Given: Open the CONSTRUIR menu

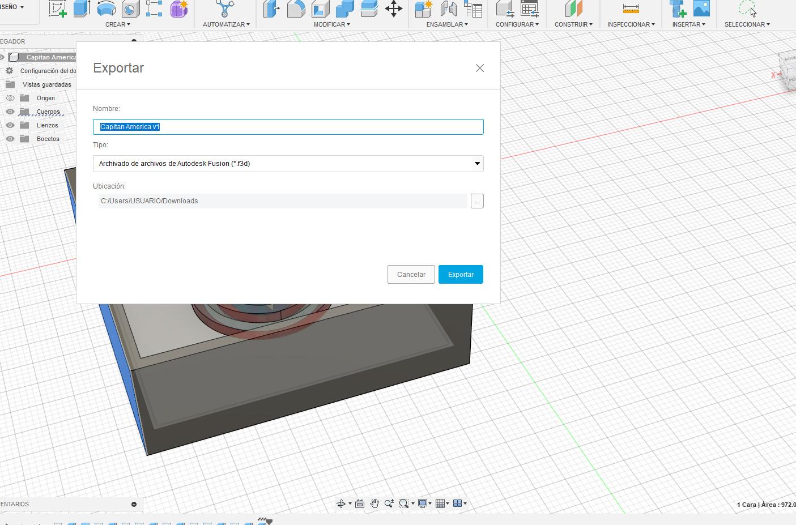Looking at the screenshot, I should point(573,24).
